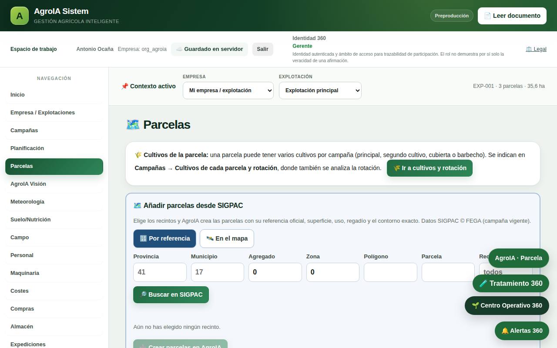Click the Antonio Ocaña user name
557x348 pixels.
[x=95, y=49]
